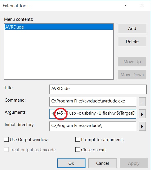Image resolution: width=151 pixels, height=170 pixels.
Task: Click the Cancel button
Action: click(x=102, y=163)
